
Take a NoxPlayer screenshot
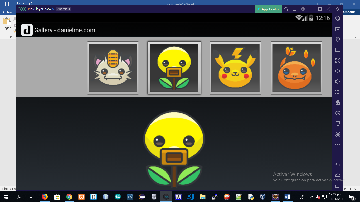338,92
